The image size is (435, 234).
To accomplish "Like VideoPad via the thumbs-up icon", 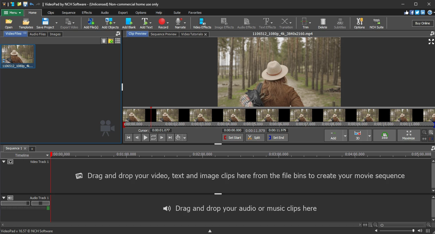I will (406, 12).
